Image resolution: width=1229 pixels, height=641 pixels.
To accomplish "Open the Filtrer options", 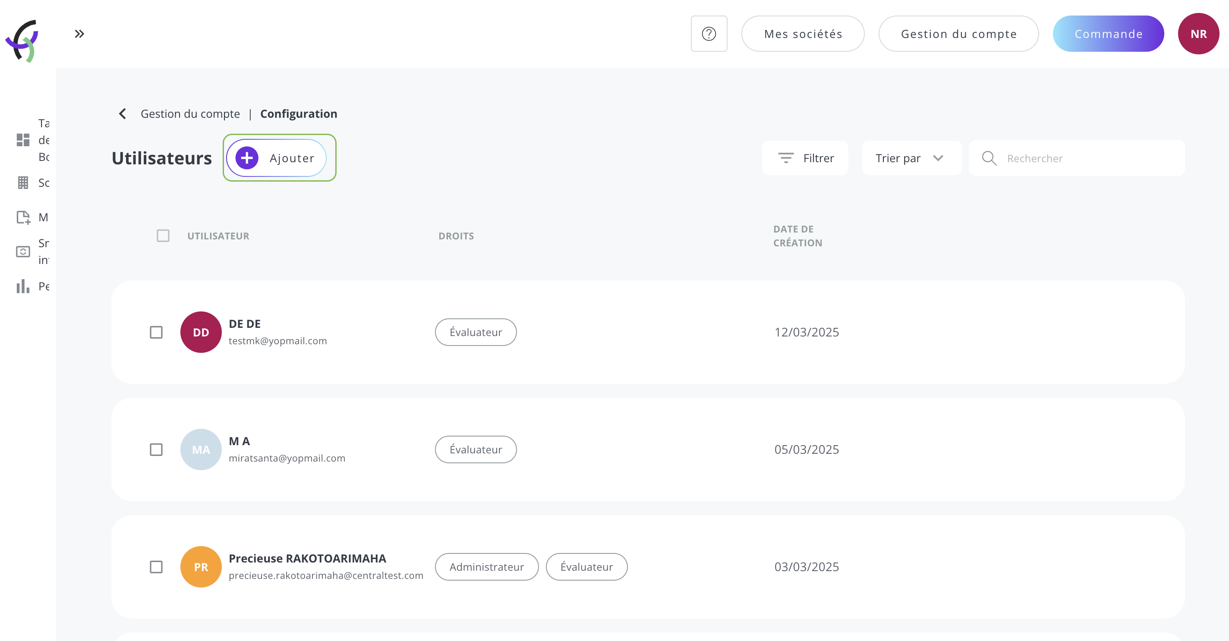I will 805,158.
